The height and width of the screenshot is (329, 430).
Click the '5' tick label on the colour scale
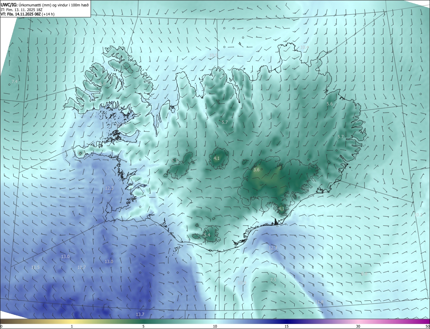(143, 326)
